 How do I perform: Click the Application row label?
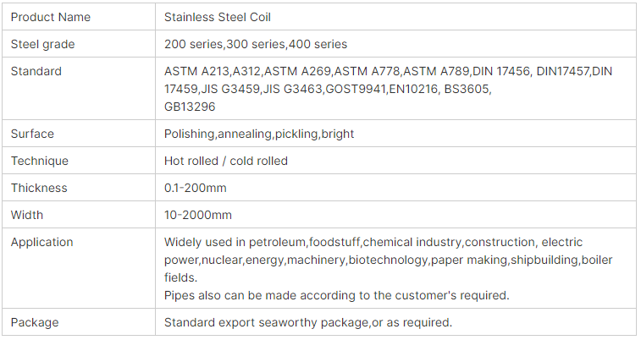pos(41,242)
